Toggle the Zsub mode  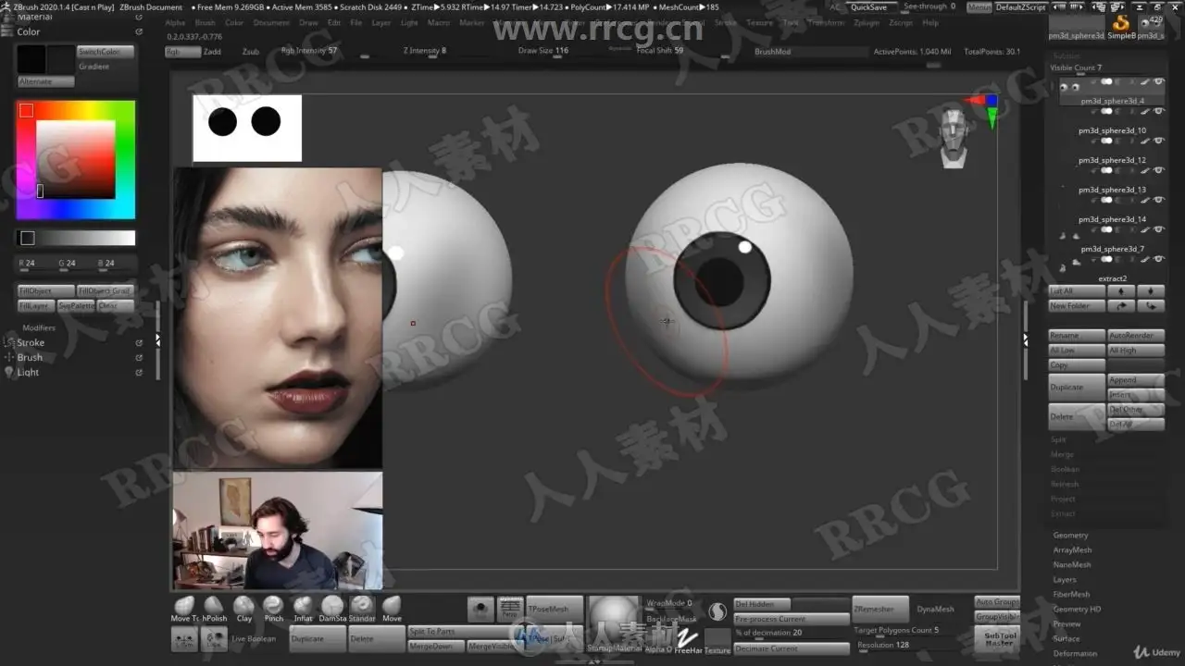pyautogui.click(x=251, y=52)
